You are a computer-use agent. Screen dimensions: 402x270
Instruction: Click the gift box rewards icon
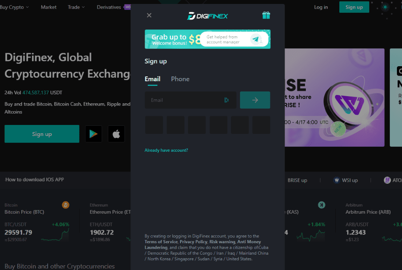(266, 15)
